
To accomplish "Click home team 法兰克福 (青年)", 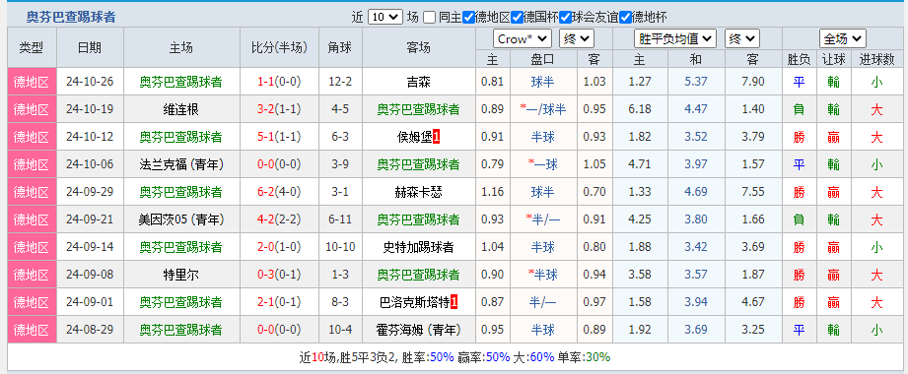I will pos(181,164).
